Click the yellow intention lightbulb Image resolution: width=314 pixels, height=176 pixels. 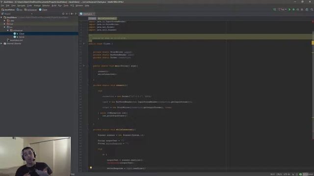click(91, 168)
